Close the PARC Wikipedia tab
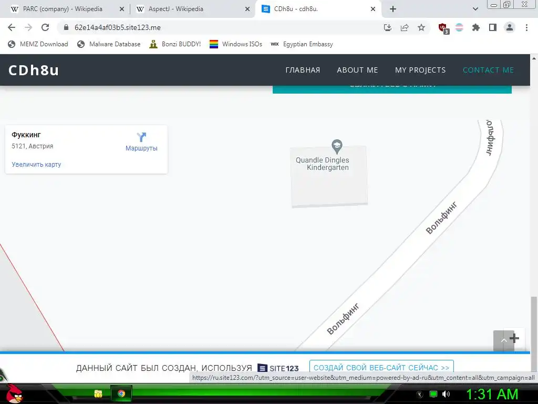538x404 pixels. [121, 9]
